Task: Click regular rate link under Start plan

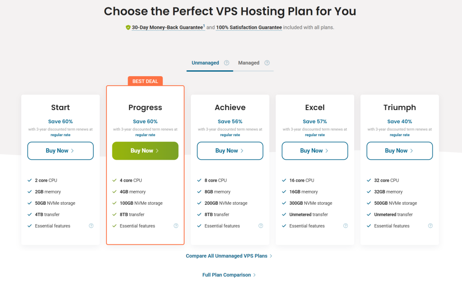Action: (x=60, y=135)
